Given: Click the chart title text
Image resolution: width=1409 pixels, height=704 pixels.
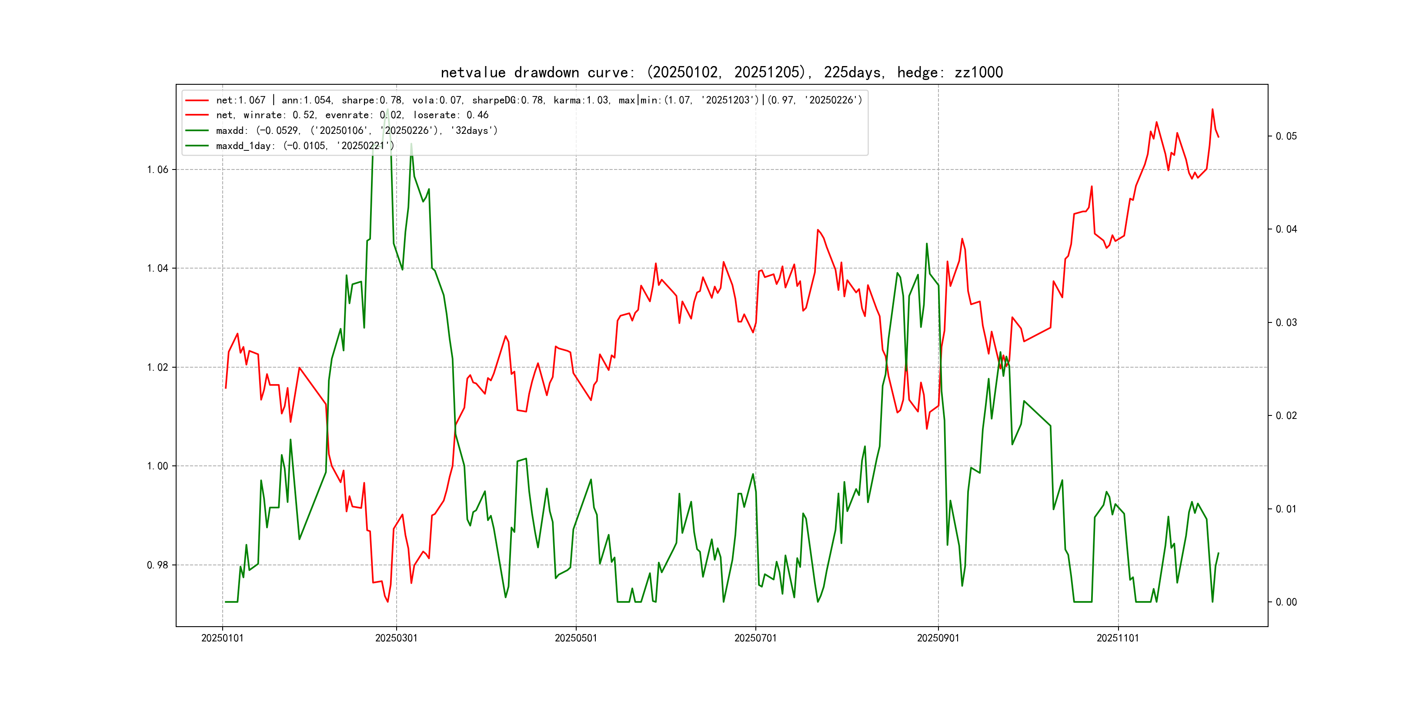Looking at the screenshot, I should (x=721, y=73).
